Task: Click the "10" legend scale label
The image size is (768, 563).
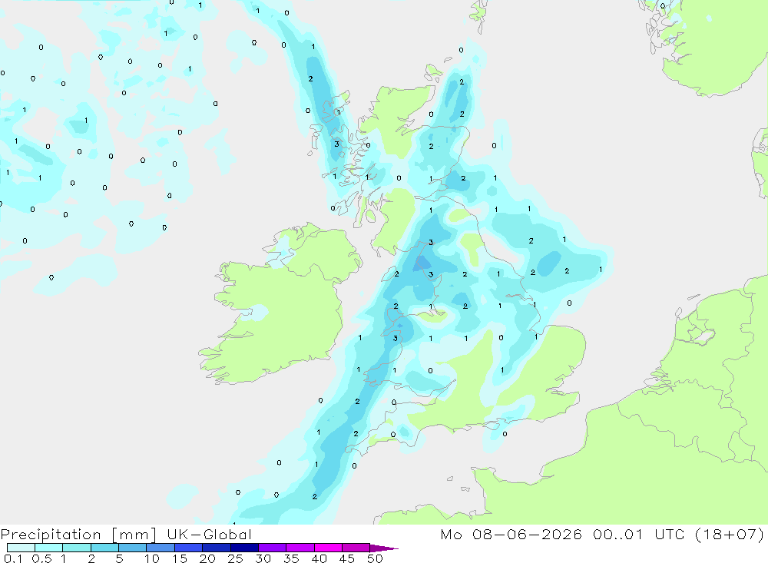Action: point(152,558)
